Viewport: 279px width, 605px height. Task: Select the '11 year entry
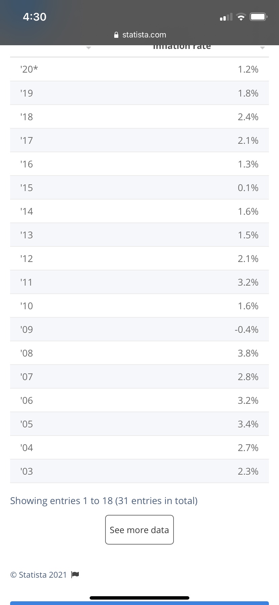pyautogui.click(x=26, y=282)
